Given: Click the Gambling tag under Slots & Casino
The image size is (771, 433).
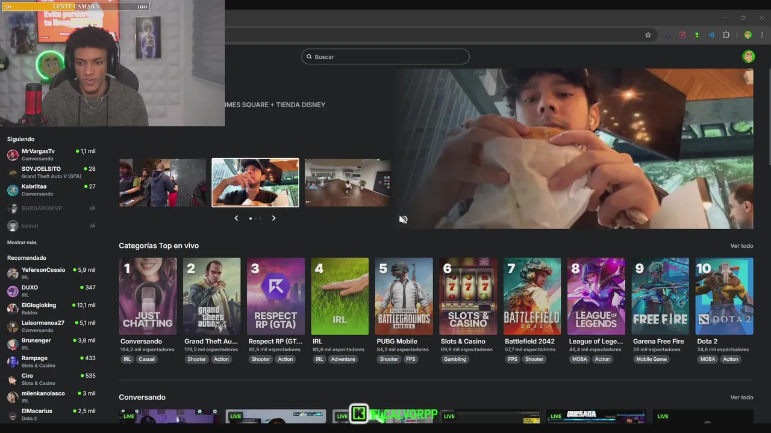Looking at the screenshot, I should click(455, 360).
